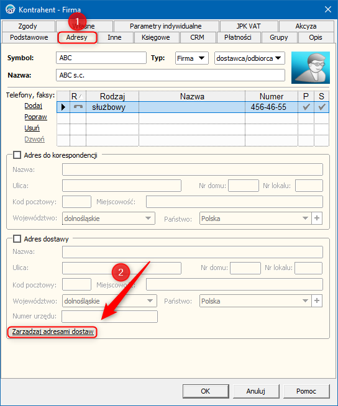
Task: Toggle the S checkmark for 456-46-55
Action: point(322,107)
